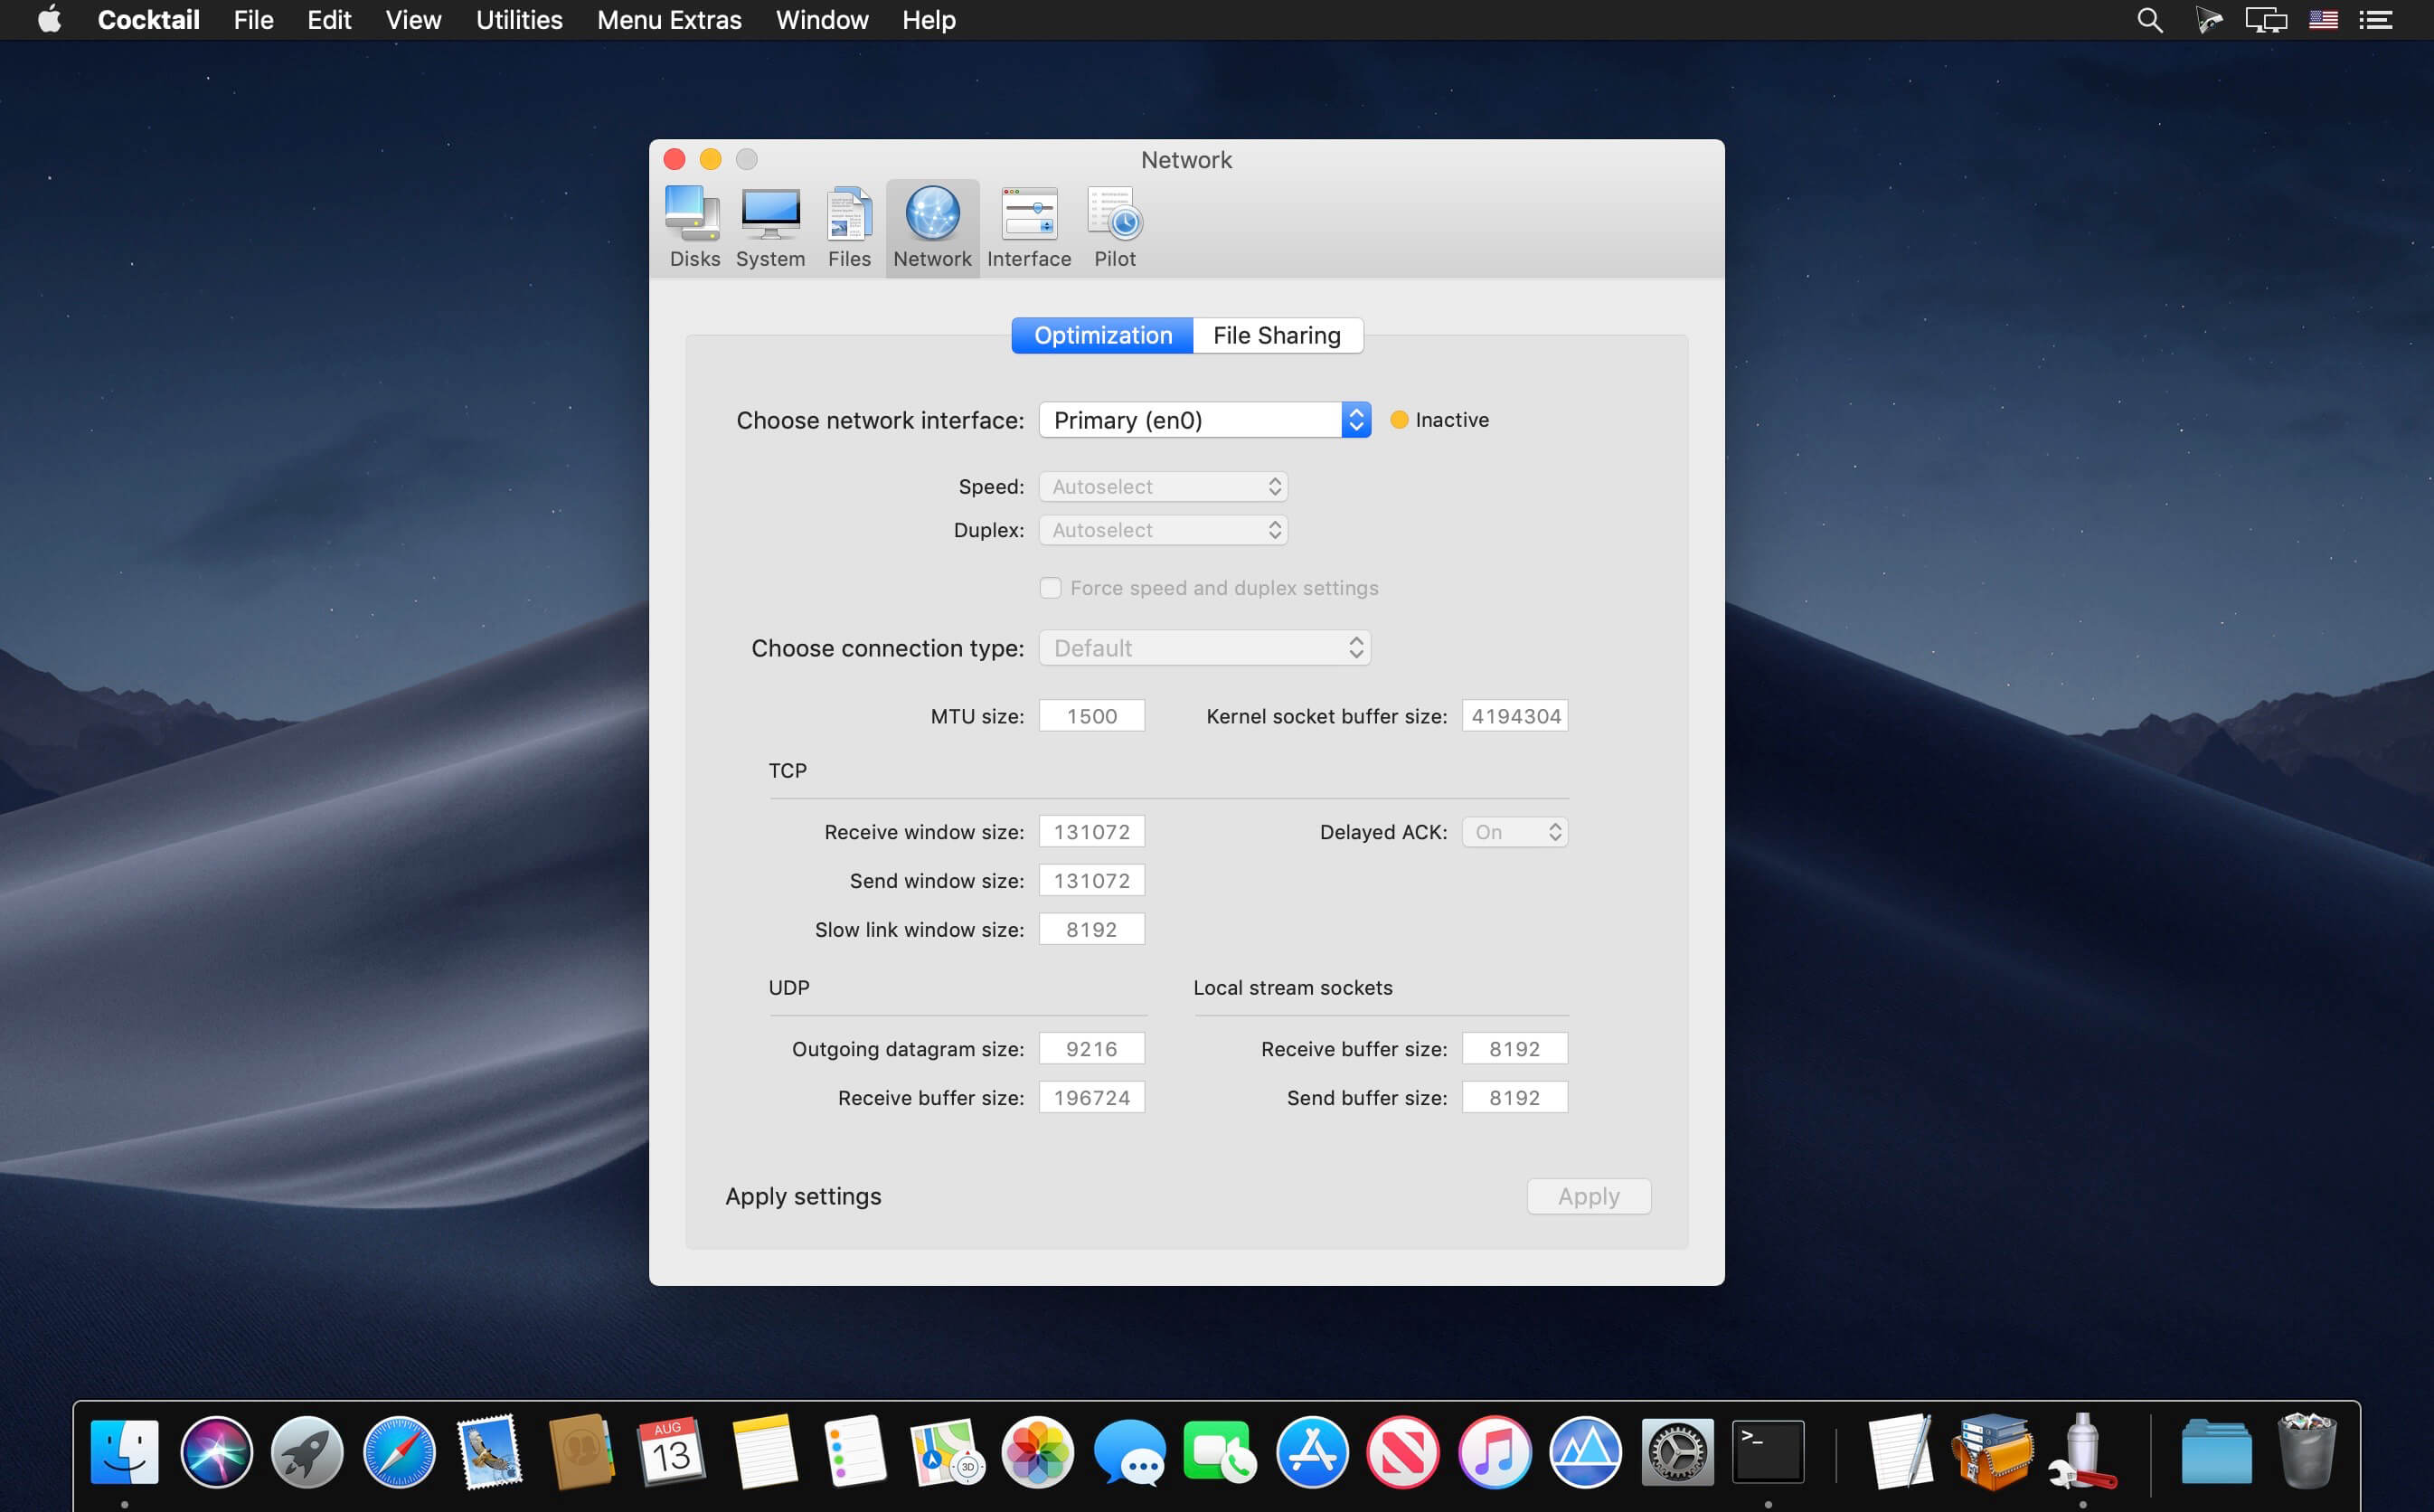
Task: Open Maps from the Dock
Action: 946,1451
